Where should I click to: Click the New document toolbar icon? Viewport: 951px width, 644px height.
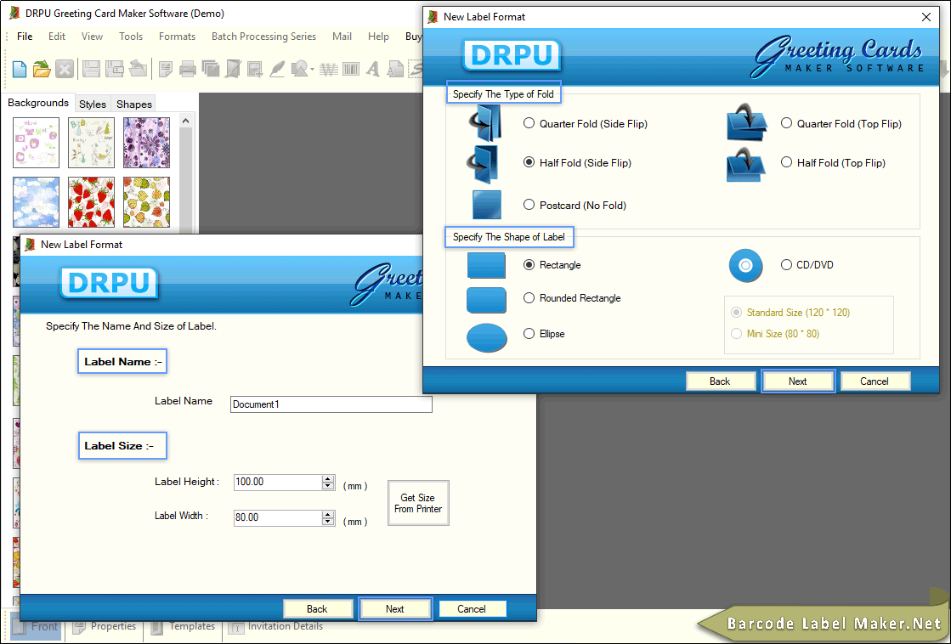pyautogui.click(x=20, y=69)
